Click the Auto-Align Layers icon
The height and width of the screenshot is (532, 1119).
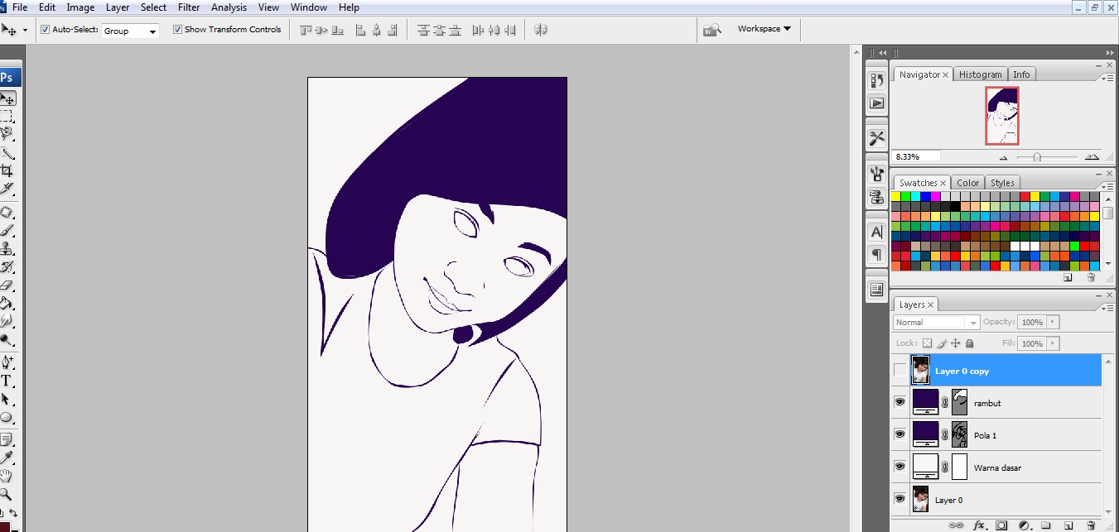(x=541, y=30)
